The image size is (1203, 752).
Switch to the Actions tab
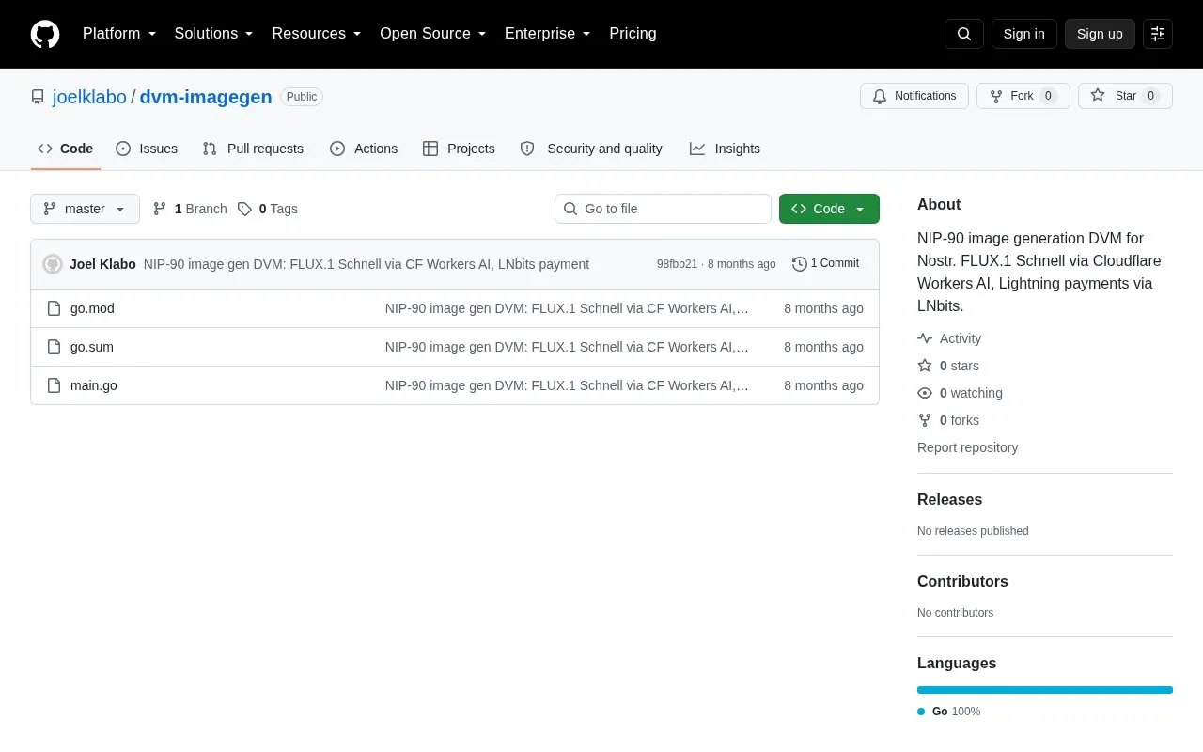364,149
